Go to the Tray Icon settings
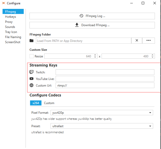Image resolution: width=161 pixels, height=149 pixels. (11, 32)
